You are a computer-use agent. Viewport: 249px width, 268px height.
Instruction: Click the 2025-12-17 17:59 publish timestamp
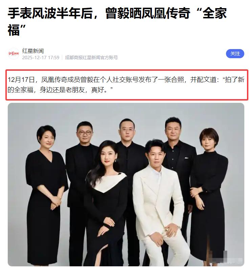(x=41, y=58)
